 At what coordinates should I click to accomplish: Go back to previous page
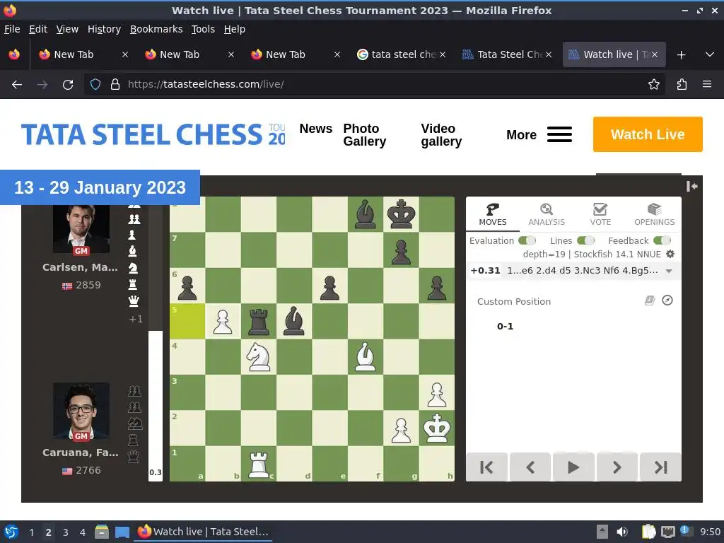17,85
